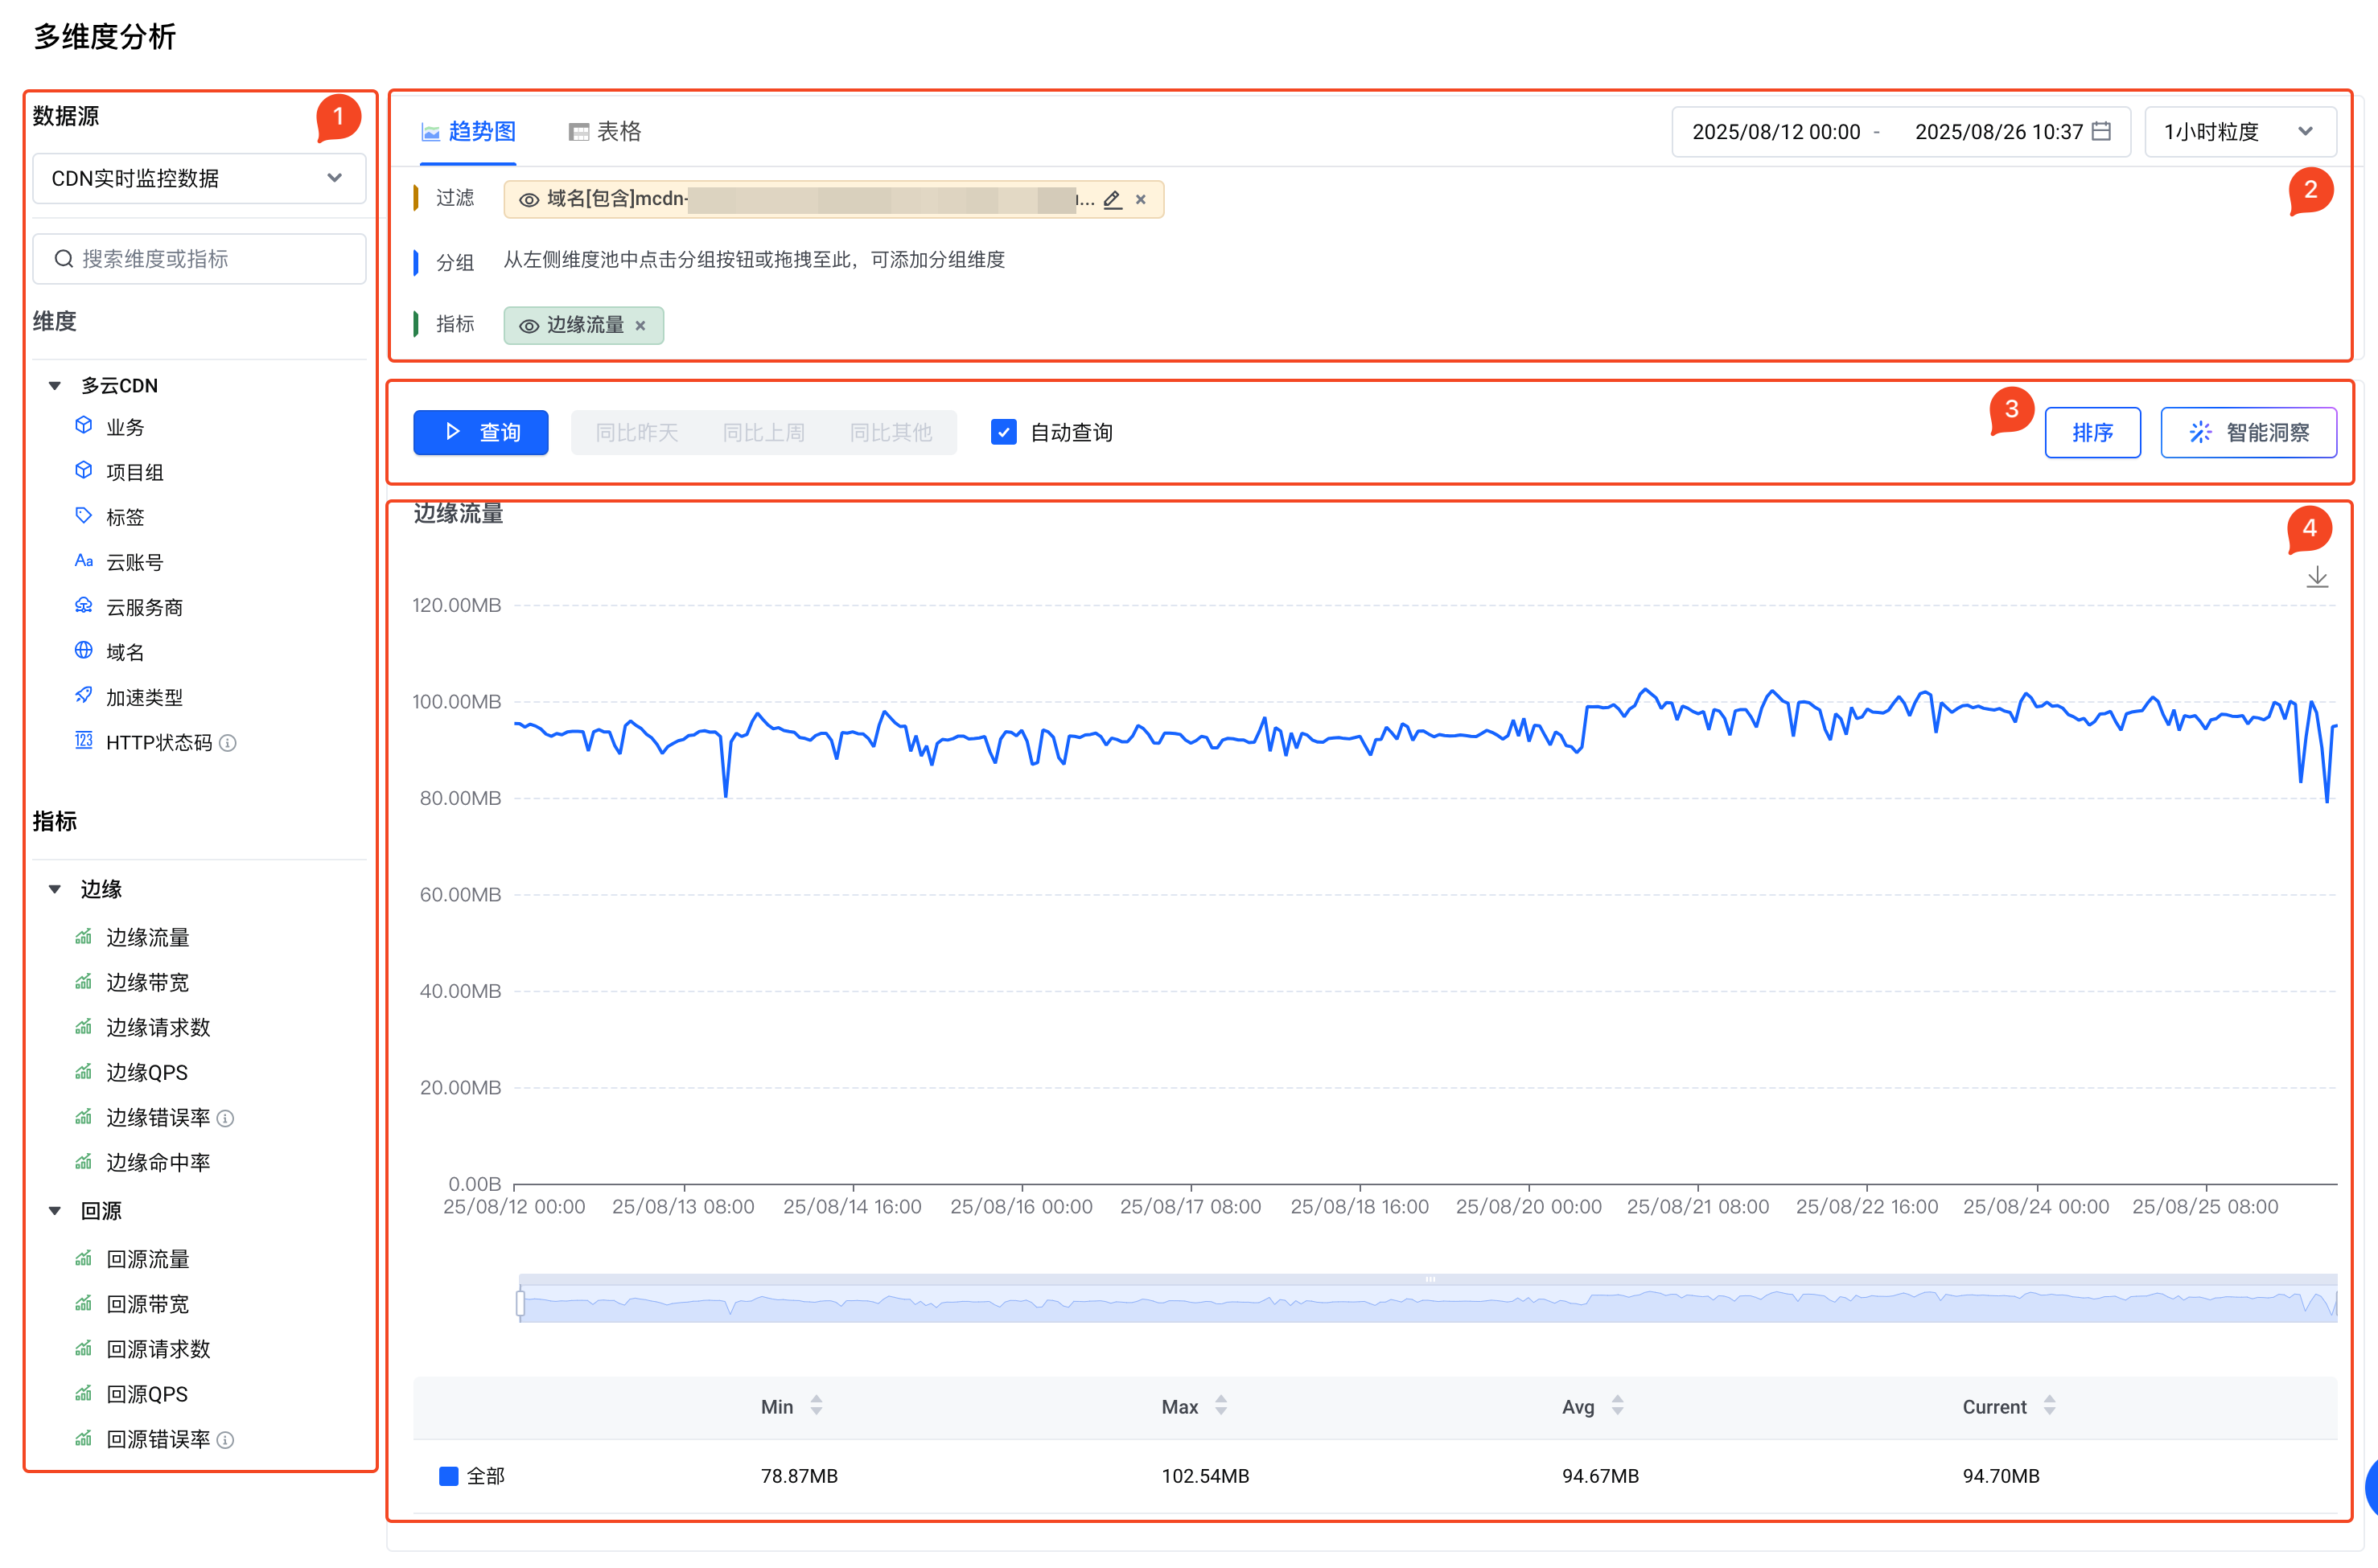
Task: Sort by Max column arrows
Action: pos(1220,1406)
